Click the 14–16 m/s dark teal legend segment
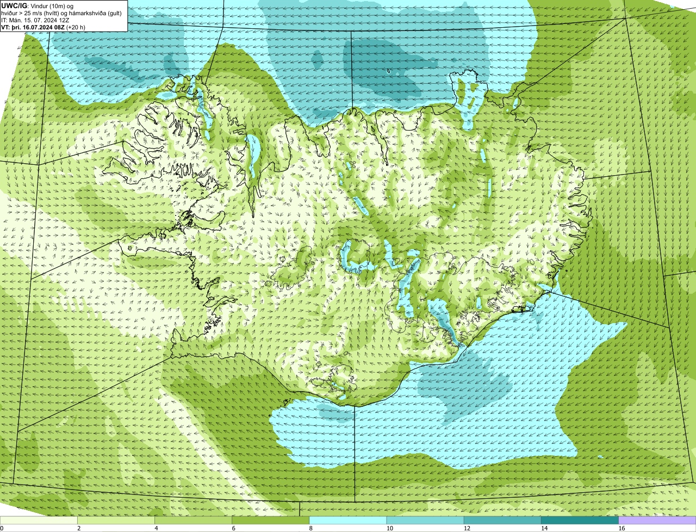Image resolution: width=696 pixels, height=532 pixels. pos(580,521)
